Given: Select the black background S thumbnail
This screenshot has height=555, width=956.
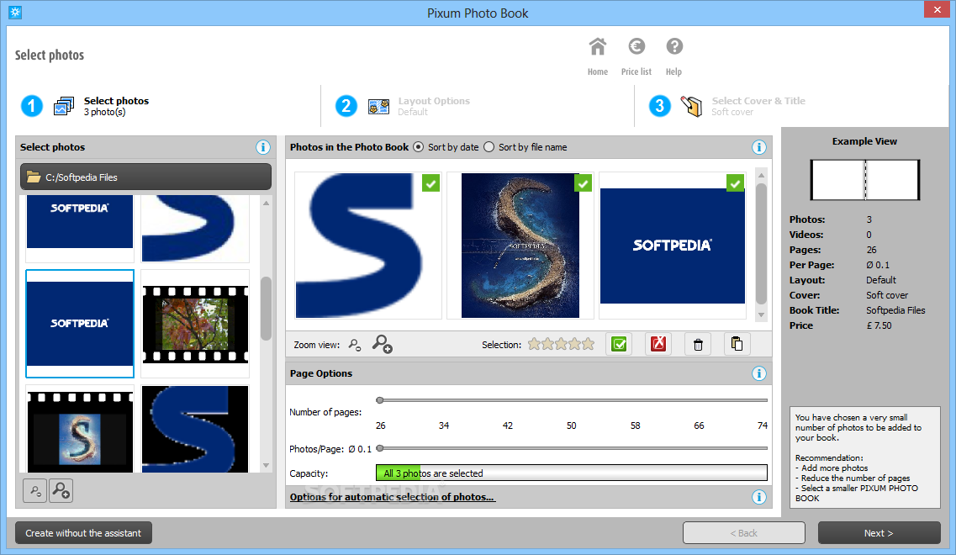Looking at the screenshot, I should click(x=195, y=430).
